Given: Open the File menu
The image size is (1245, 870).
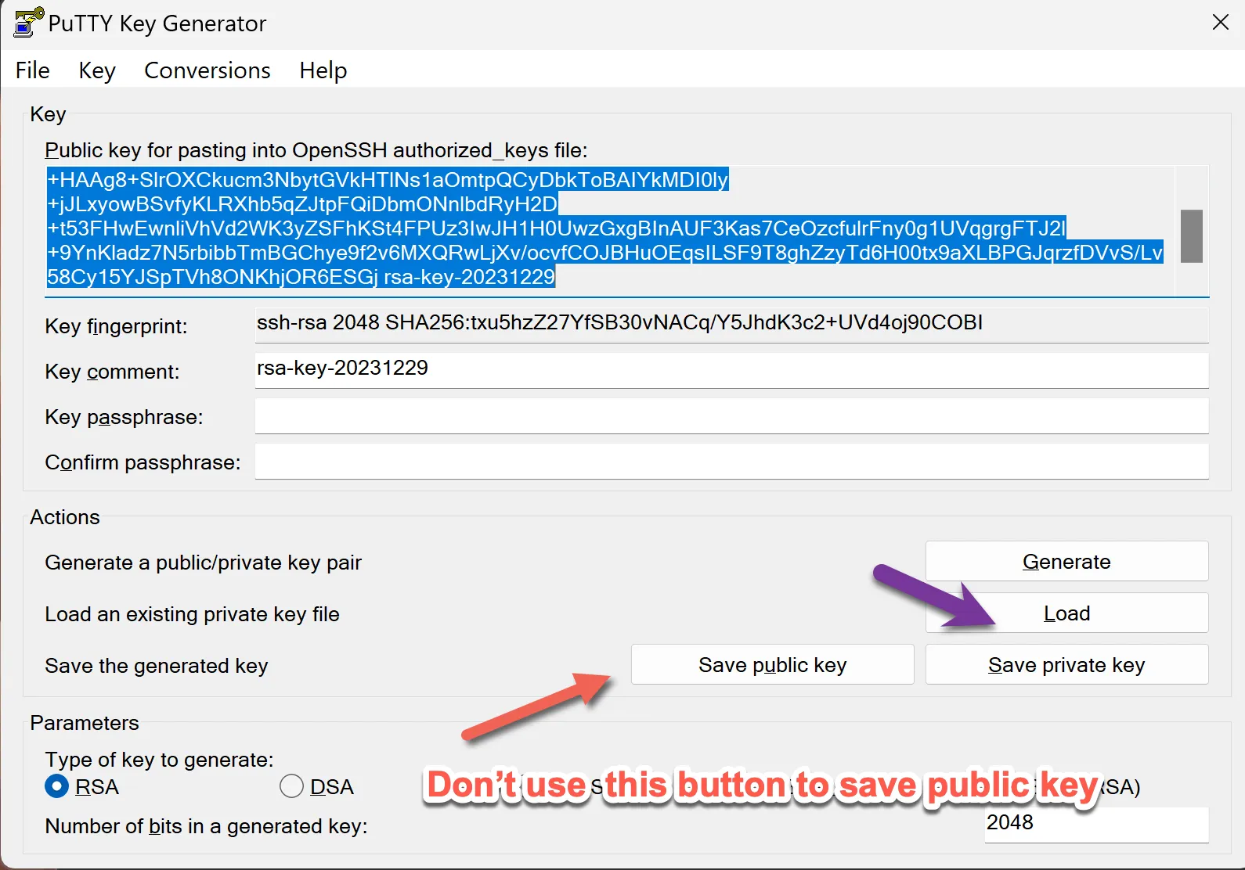Looking at the screenshot, I should pos(33,70).
